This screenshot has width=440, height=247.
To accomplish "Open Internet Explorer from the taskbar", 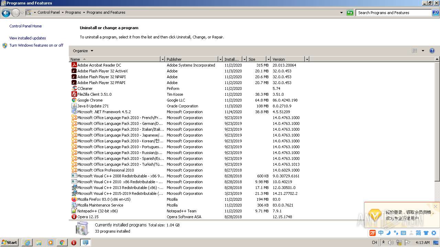I will (x=27, y=243).
